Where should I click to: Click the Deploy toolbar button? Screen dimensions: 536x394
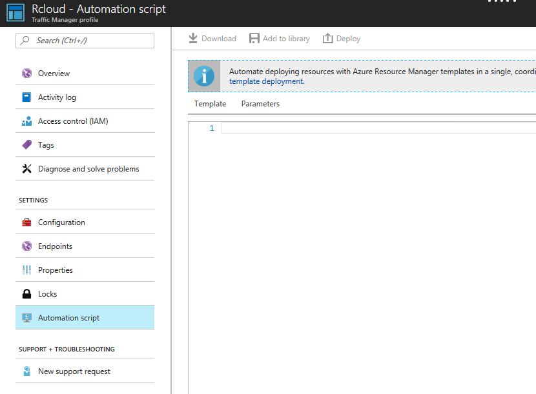(x=342, y=39)
